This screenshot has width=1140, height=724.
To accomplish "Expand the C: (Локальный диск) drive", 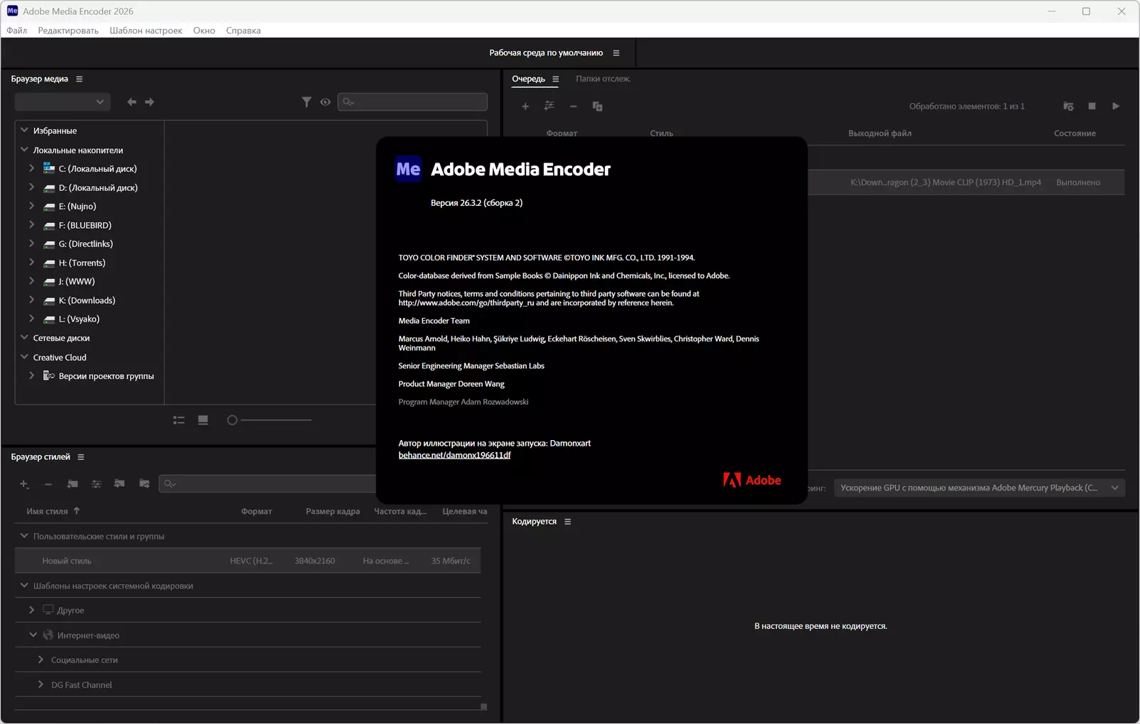I will click(x=31, y=168).
